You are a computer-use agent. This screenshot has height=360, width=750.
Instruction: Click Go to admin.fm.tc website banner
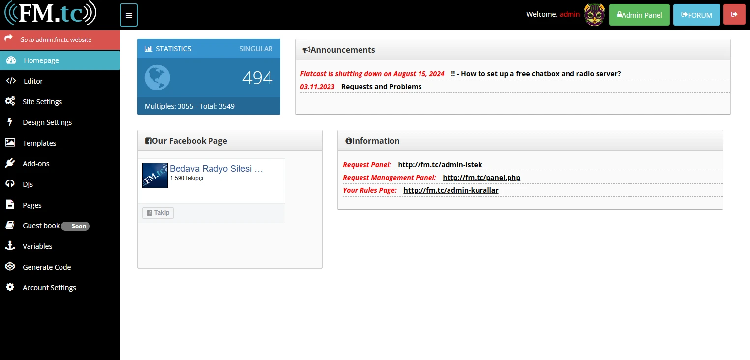pyautogui.click(x=56, y=40)
